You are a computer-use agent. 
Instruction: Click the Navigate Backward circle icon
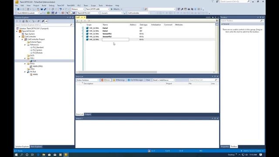(18, 9)
